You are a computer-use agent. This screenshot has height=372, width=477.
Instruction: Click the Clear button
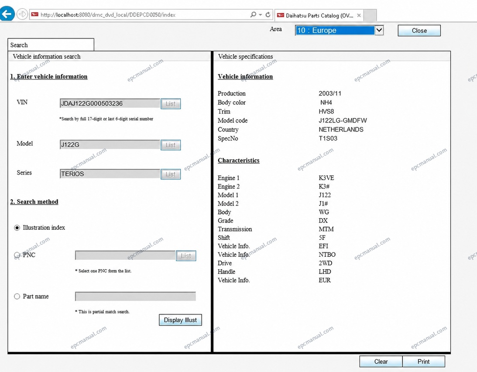pyautogui.click(x=381, y=362)
